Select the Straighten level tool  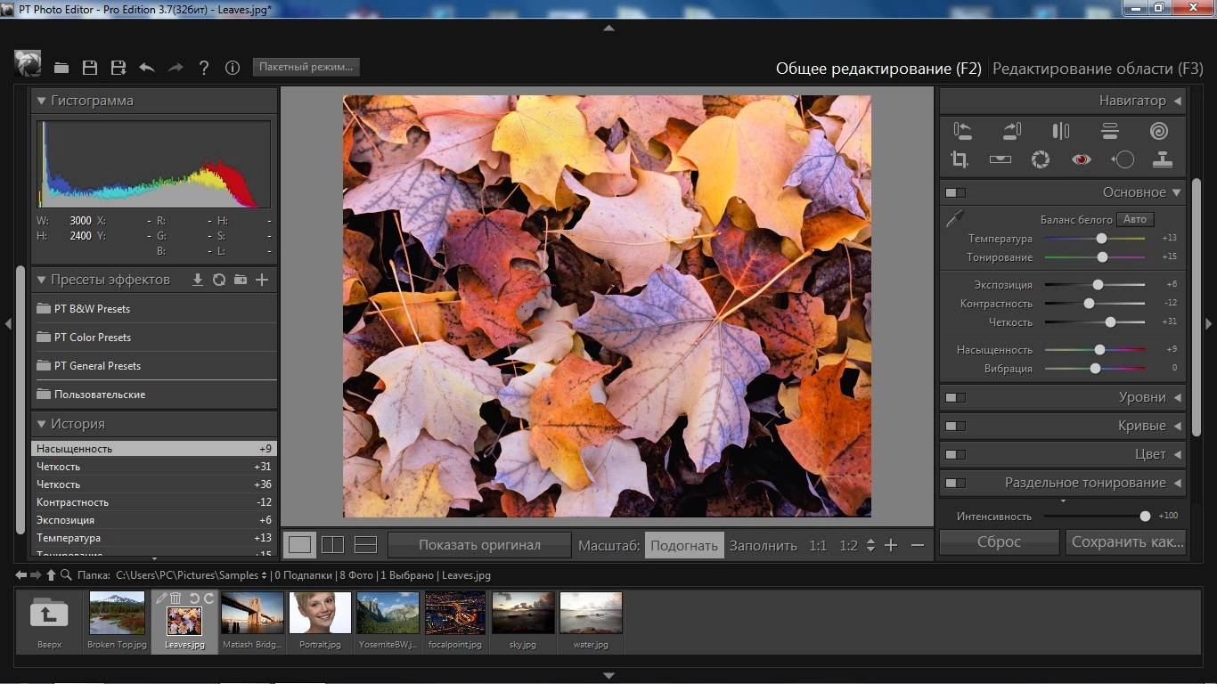1000,159
